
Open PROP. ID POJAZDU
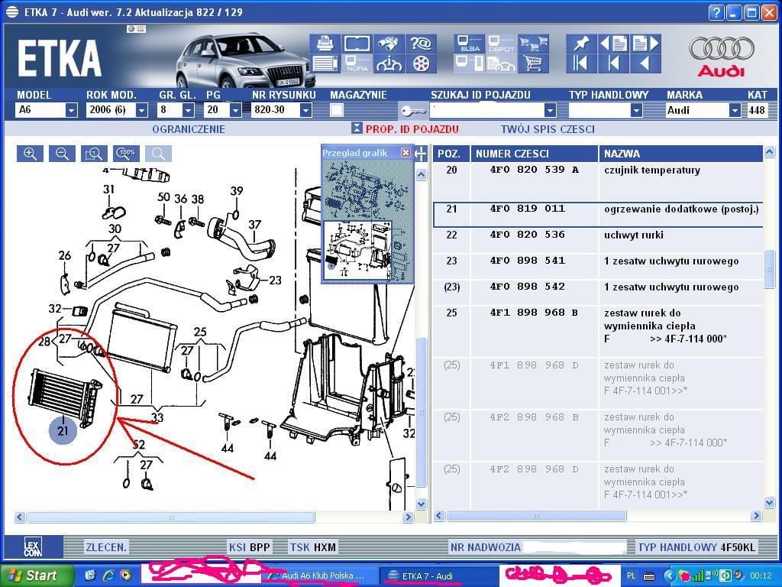(x=412, y=129)
